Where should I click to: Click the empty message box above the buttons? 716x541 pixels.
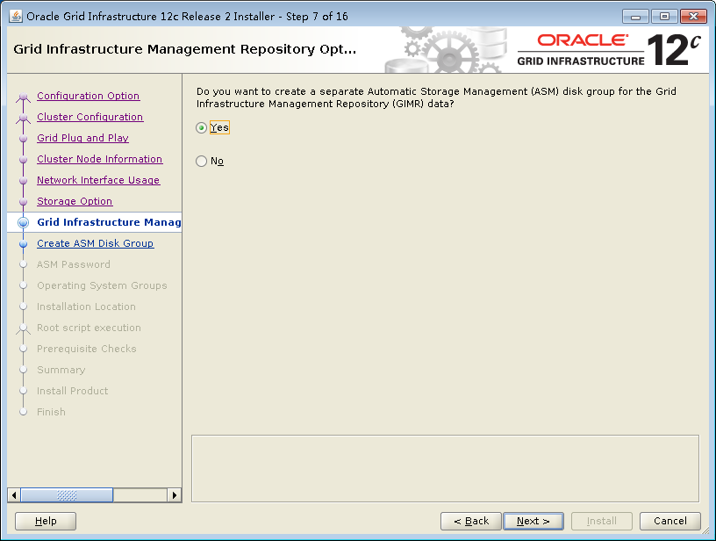pyautogui.click(x=445, y=468)
